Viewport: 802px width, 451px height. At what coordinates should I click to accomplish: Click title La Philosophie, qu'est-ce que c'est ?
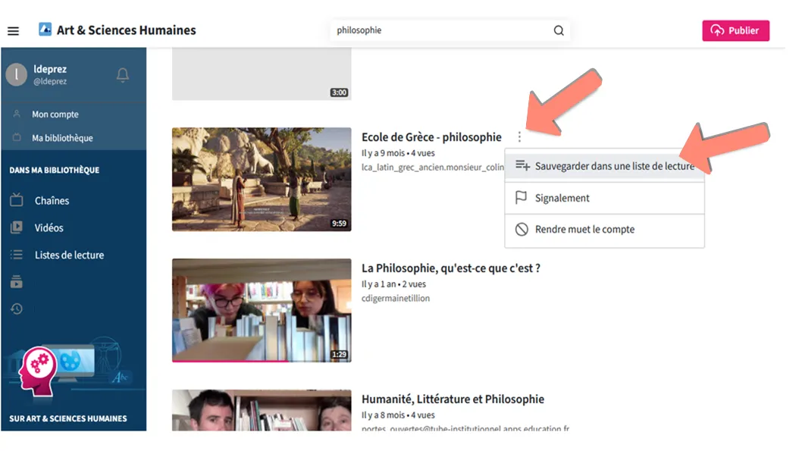(450, 268)
